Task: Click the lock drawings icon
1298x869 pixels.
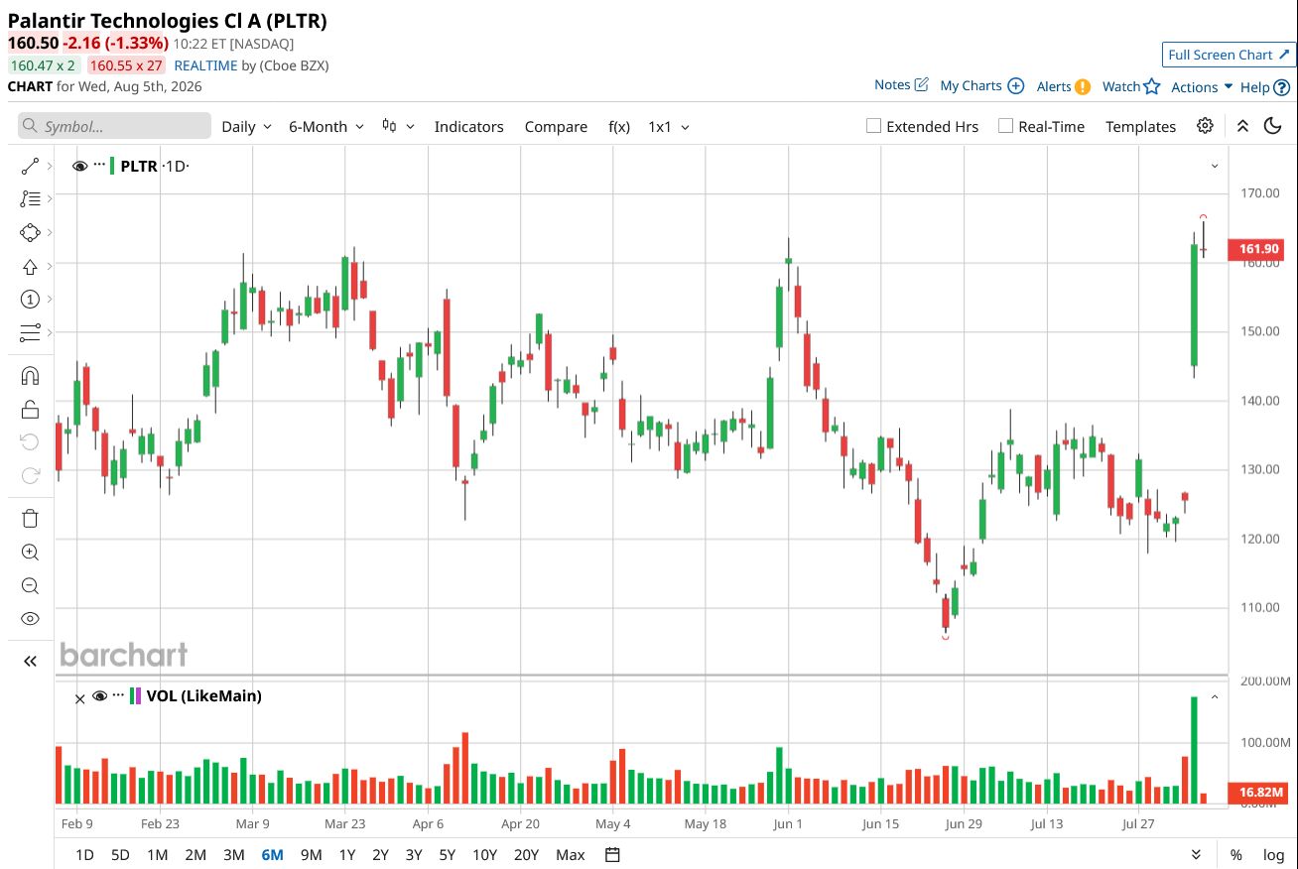Action: click(x=30, y=410)
